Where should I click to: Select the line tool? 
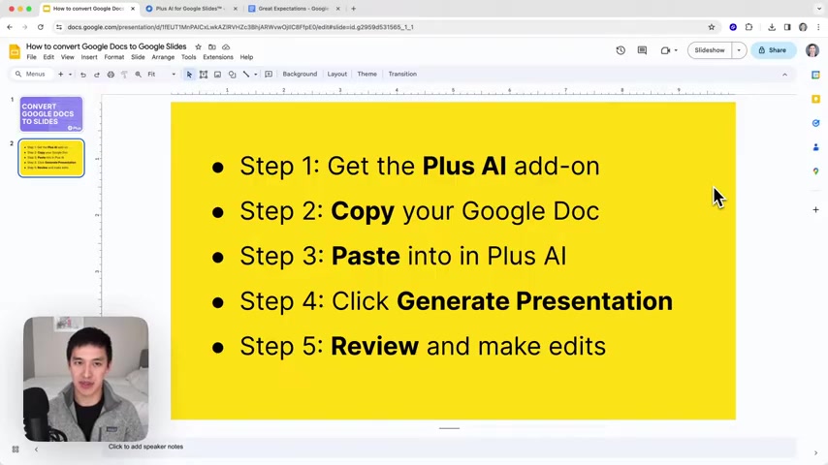click(246, 75)
